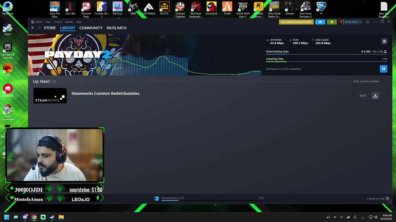Open Epic Games Launcher desktop icon

(8, 51)
